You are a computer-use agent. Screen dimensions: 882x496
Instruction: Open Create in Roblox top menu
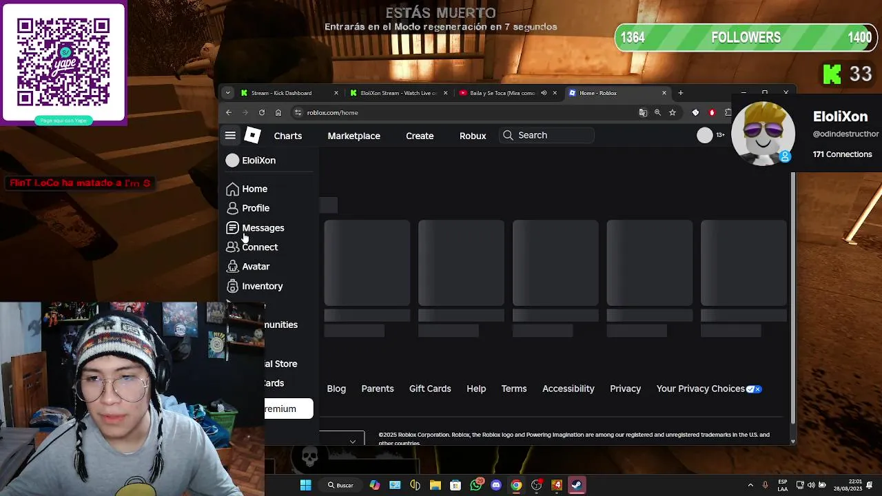point(420,136)
